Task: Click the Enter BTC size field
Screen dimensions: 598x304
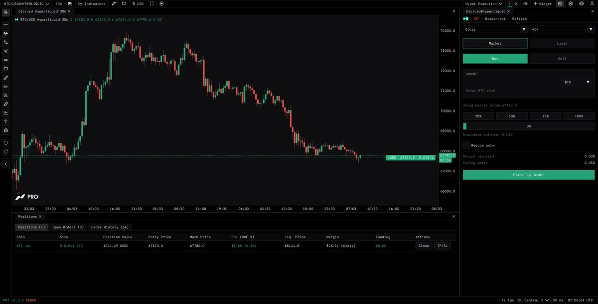Action: pyautogui.click(x=511, y=91)
